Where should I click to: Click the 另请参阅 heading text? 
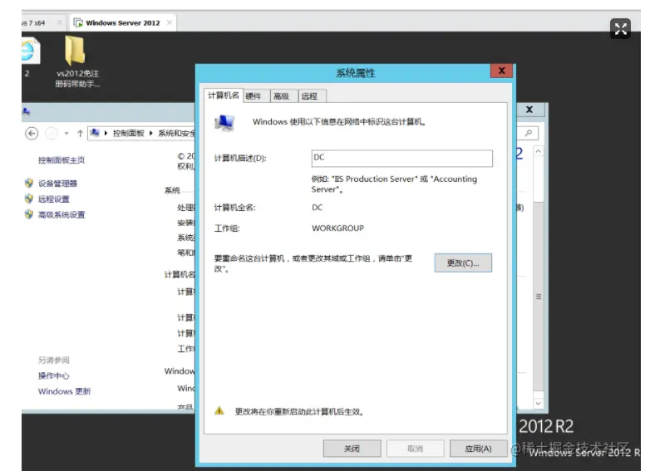[x=54, y=360]
